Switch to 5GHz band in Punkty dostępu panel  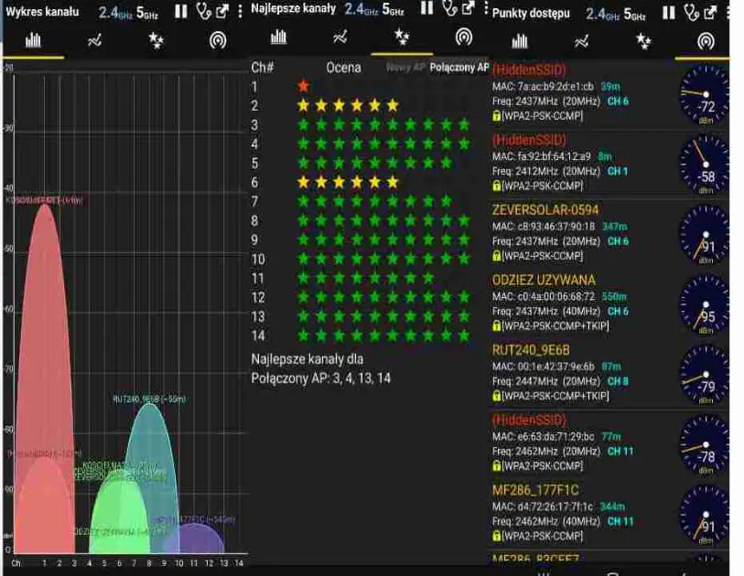pos(635,14)
